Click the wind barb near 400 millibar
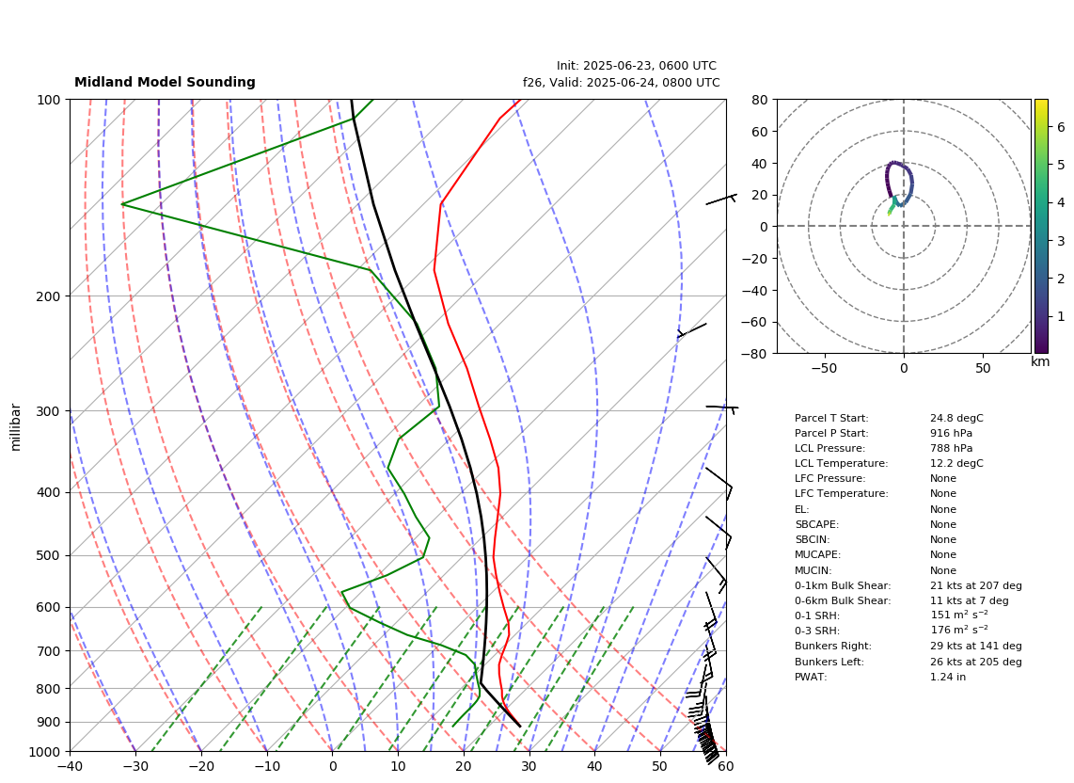The image size is (1074, 783). tap(719, 484)
